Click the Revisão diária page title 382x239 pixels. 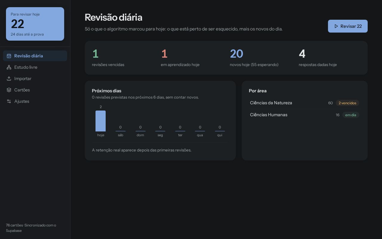113,17
